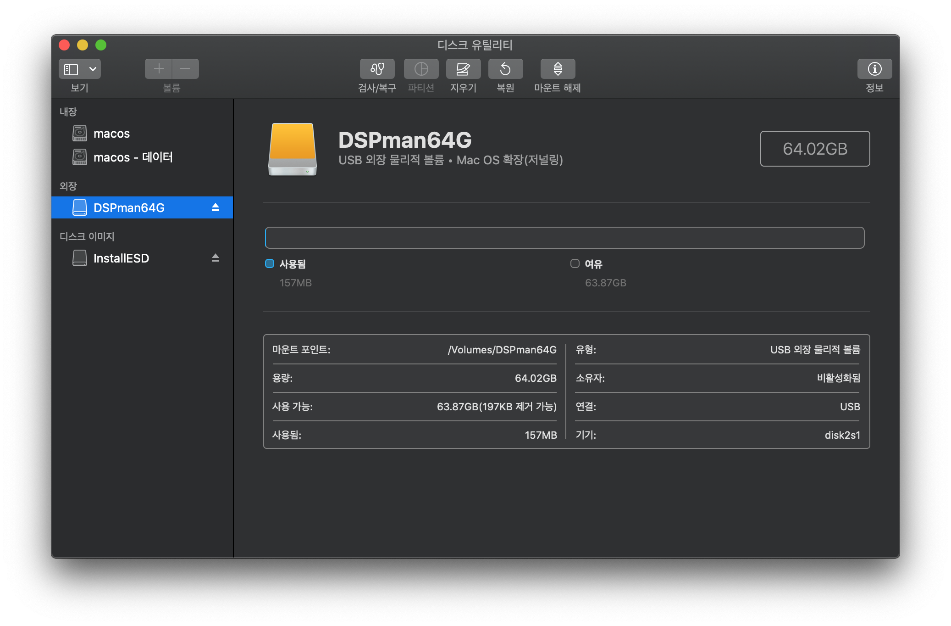The image size is (951, 626).
Task: Click the remove volume minus button
Action: 185,69
